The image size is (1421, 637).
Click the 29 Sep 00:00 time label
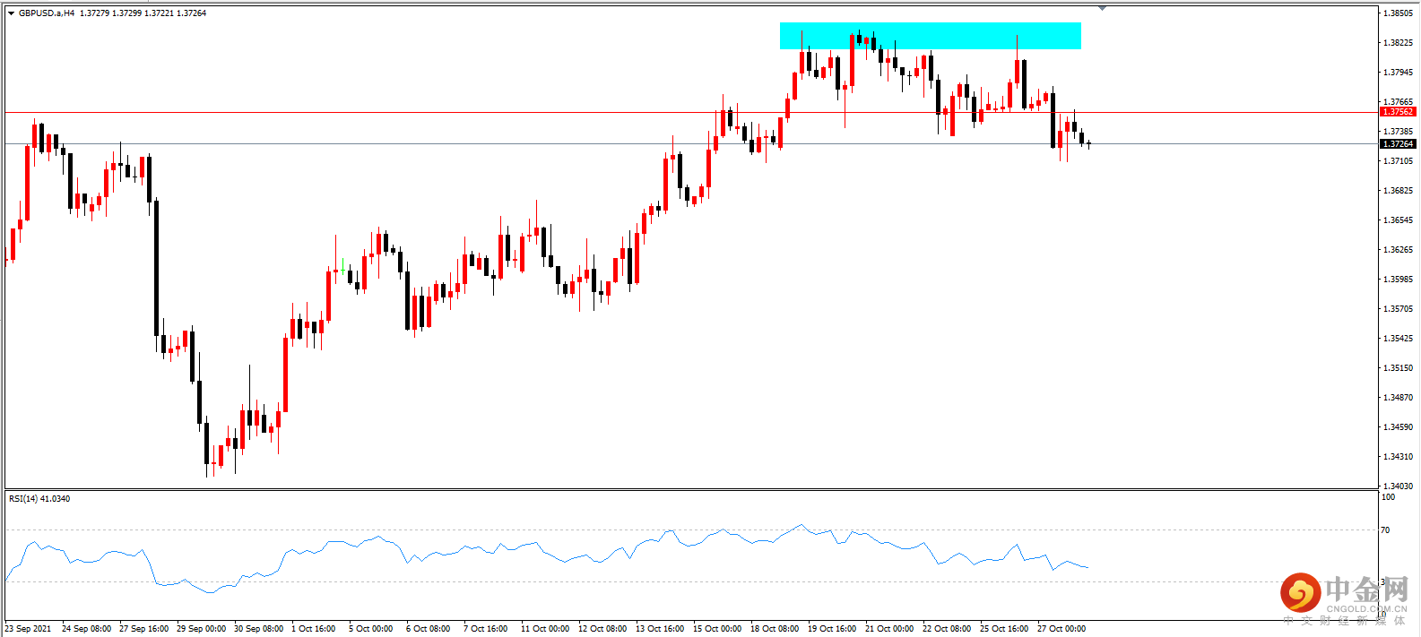pos(201,629)
